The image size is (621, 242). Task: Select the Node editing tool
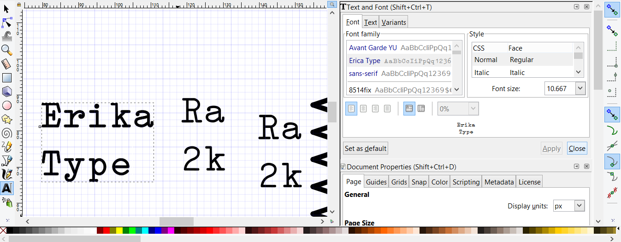7,23
